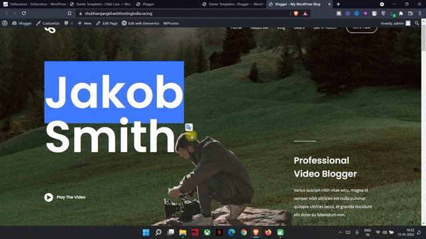Open the Howdy, admin account menu
Screen dimensions: 426x239
[395, 23]
